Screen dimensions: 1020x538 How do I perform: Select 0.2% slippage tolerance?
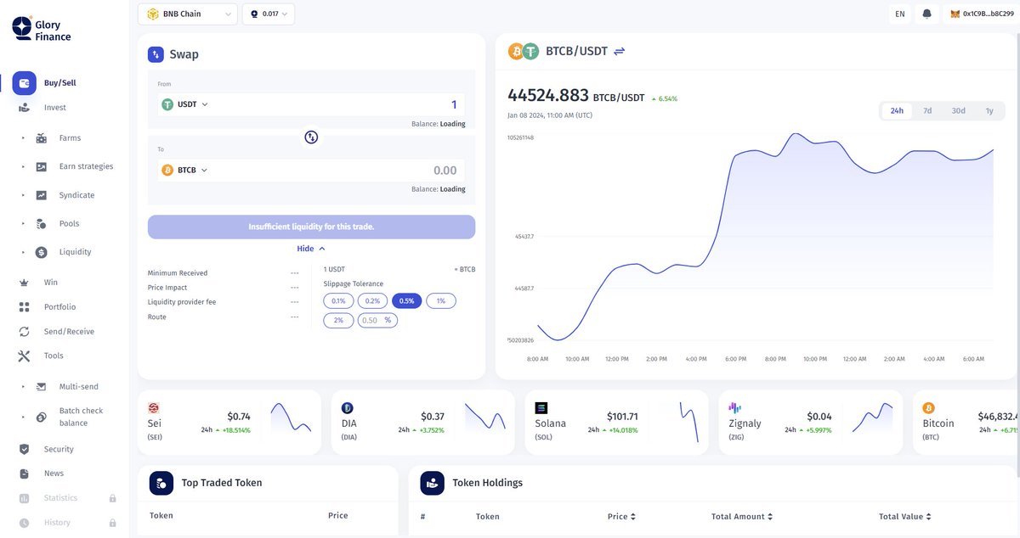(372, 300)
